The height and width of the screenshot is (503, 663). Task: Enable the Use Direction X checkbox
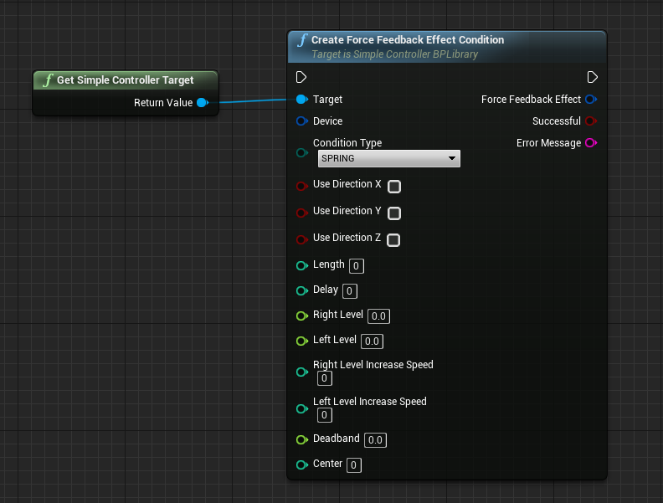tap(393, 186)
